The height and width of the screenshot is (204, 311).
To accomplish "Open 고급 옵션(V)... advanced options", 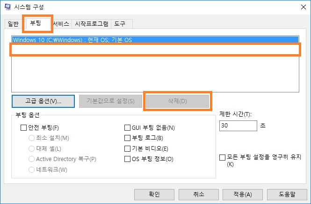I will (43, 101).
